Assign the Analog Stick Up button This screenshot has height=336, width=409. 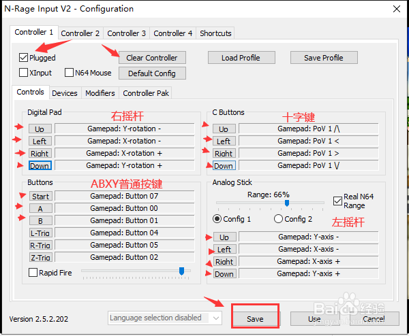tap(225, 237)
